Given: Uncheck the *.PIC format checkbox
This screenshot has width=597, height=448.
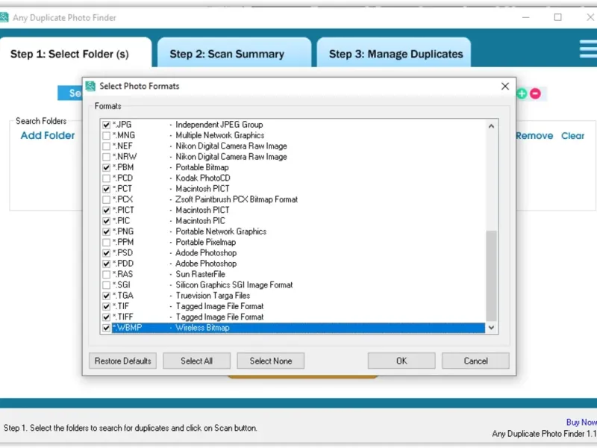Looking at the screenshot, I should (x=106, y=221).
